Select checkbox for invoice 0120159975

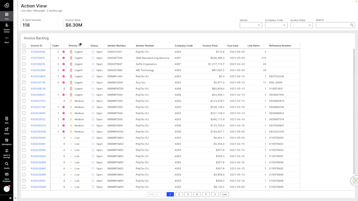[24, 58]
